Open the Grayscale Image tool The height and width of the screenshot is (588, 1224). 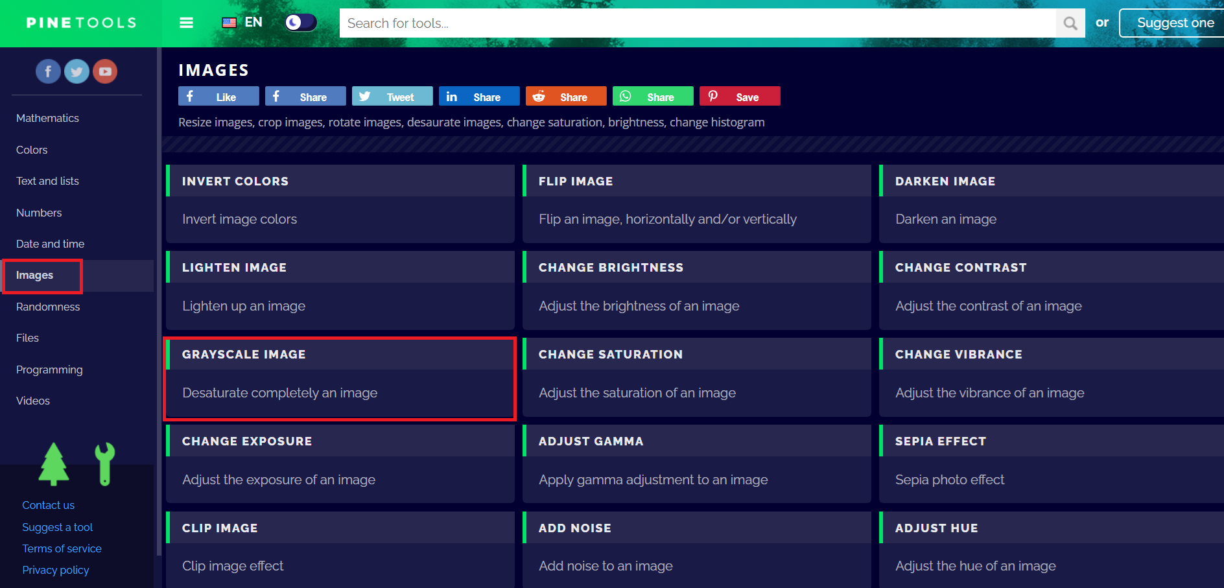click(x=340, y=377)
